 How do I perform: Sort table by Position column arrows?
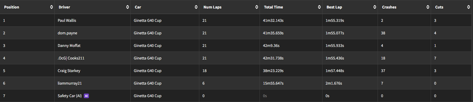pos(52,7)
